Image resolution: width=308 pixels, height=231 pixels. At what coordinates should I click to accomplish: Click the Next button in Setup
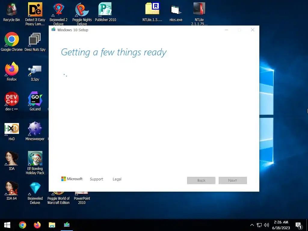point(233,180)
